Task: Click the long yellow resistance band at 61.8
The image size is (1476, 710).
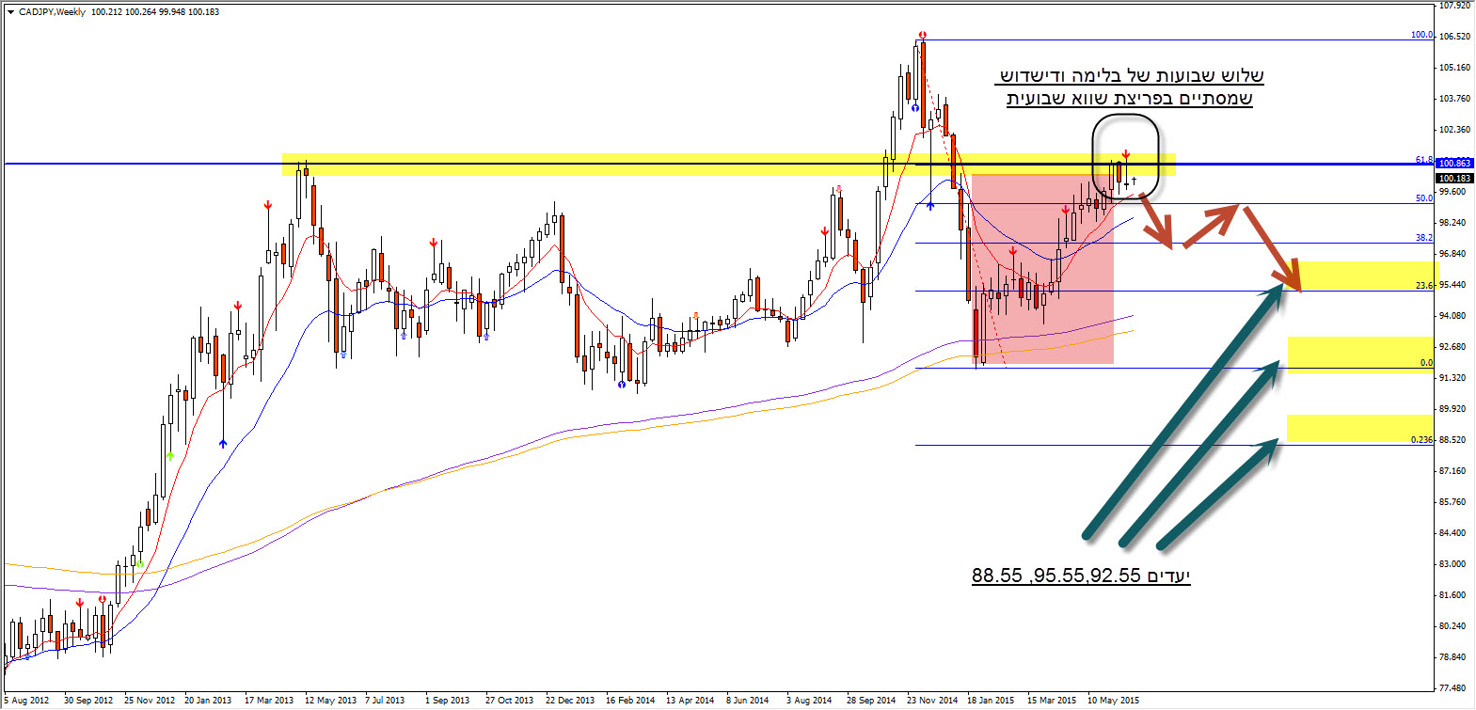Action: coord(602,166)
